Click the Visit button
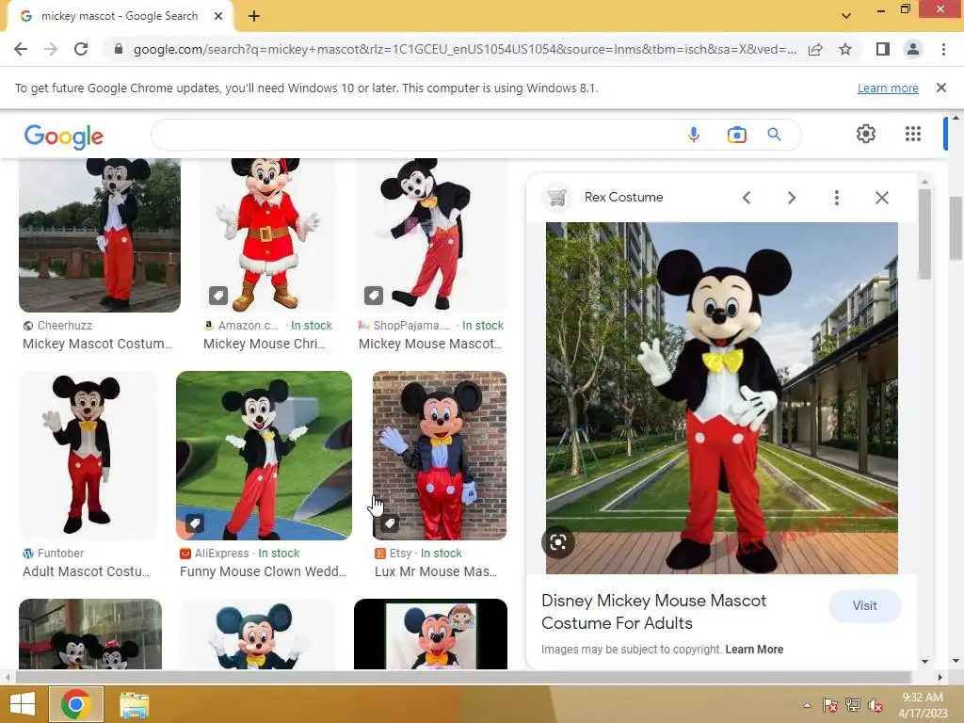This screenshot has height=723, width=964. [864, 605]
